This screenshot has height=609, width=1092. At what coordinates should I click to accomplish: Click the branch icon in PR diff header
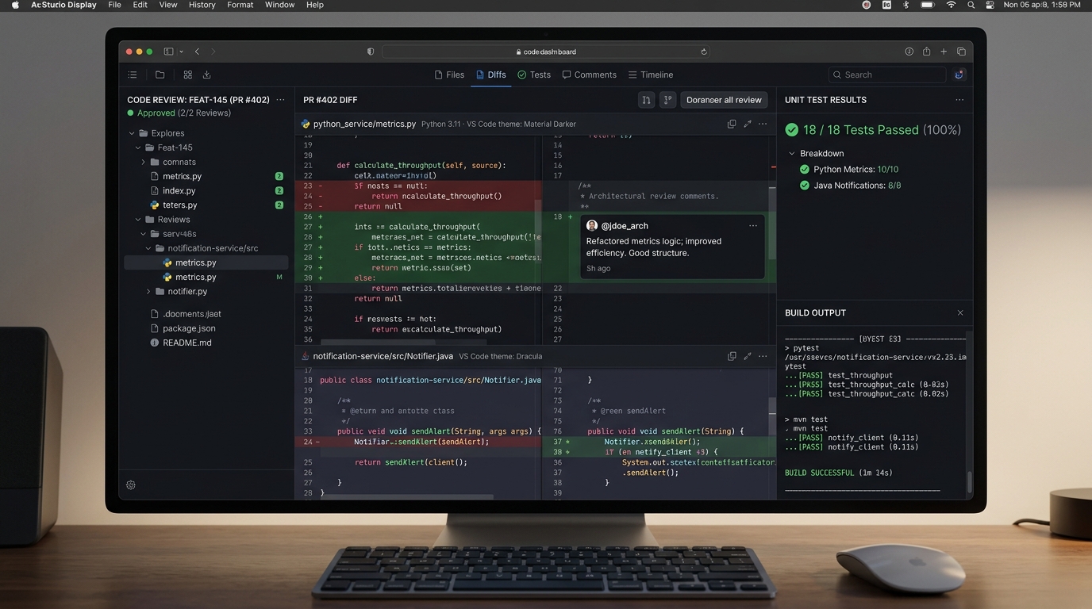coord(667,100)
